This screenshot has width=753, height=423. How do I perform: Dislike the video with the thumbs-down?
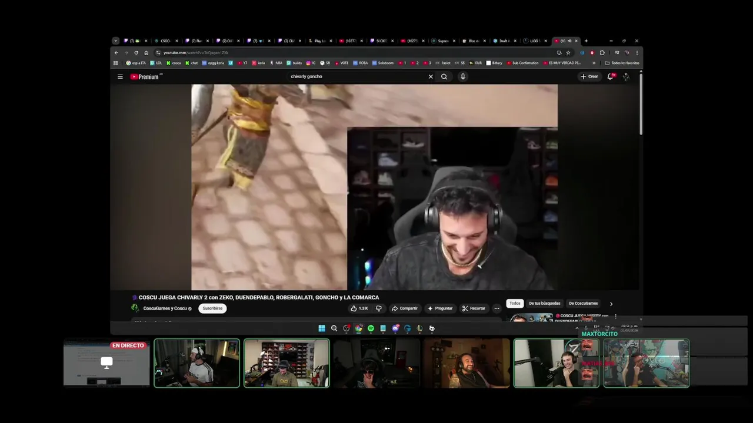coord(378,308)
